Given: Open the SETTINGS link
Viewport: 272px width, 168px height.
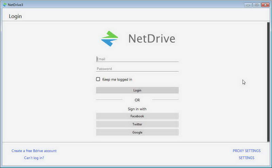Looking at the screenshot, I should point(247,158).
